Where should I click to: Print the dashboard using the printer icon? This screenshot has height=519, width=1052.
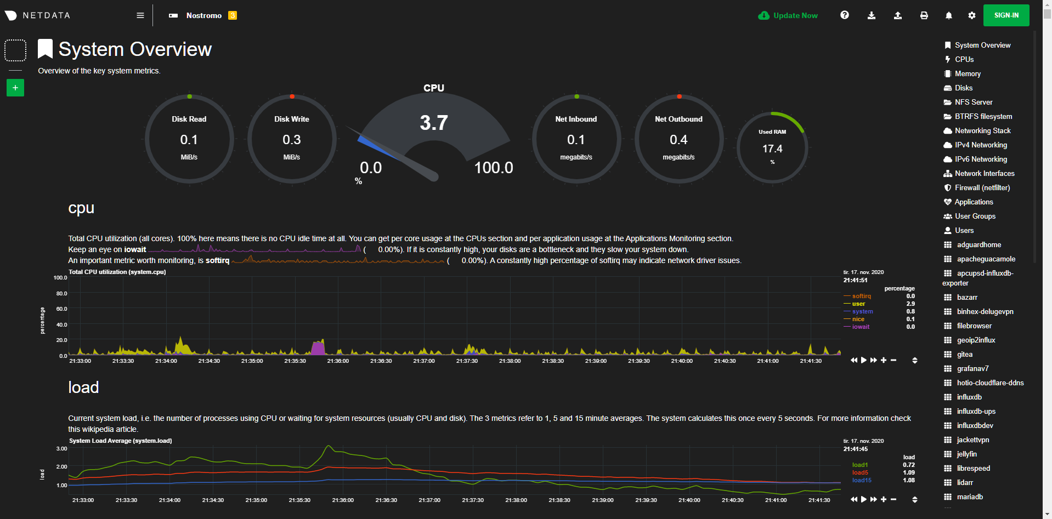pyautogui.click(x=924, y=15)
